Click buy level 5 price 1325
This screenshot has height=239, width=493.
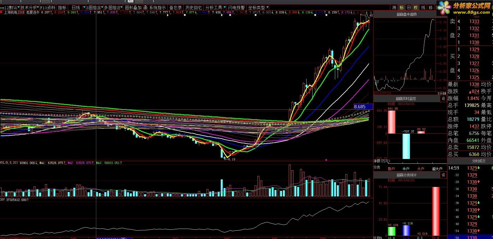pos(474,78)
